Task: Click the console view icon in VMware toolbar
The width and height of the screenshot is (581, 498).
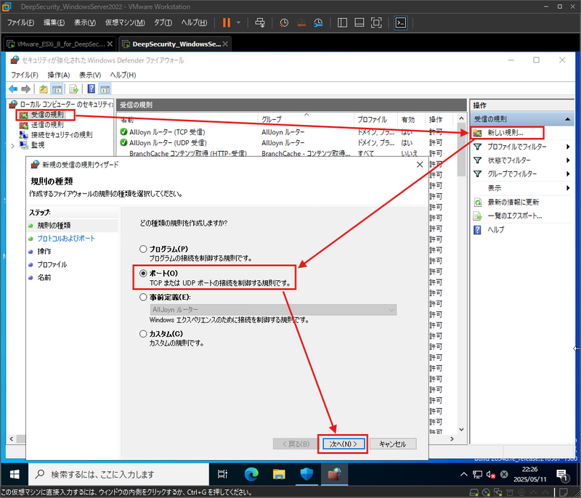Action: pyautogui.click(x=401, y=23)
